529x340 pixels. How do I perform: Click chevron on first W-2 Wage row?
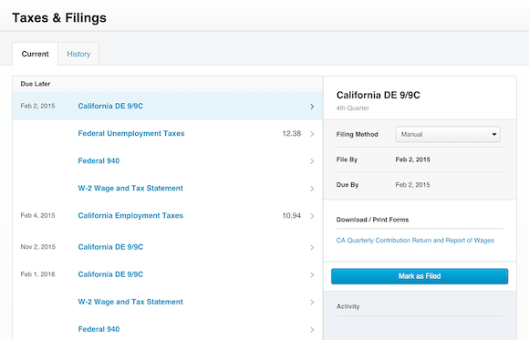[x=312, y=189]
